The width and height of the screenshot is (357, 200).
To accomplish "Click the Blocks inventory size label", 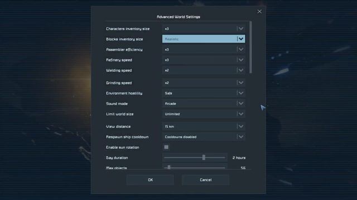I will point(124,39).
